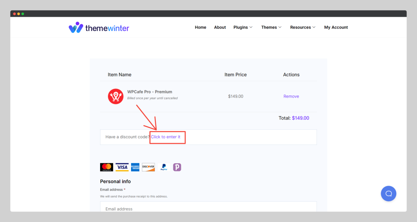The image size is (417, 222).
Task: Click the yellow minimize window button
Action: pos(19,14)
